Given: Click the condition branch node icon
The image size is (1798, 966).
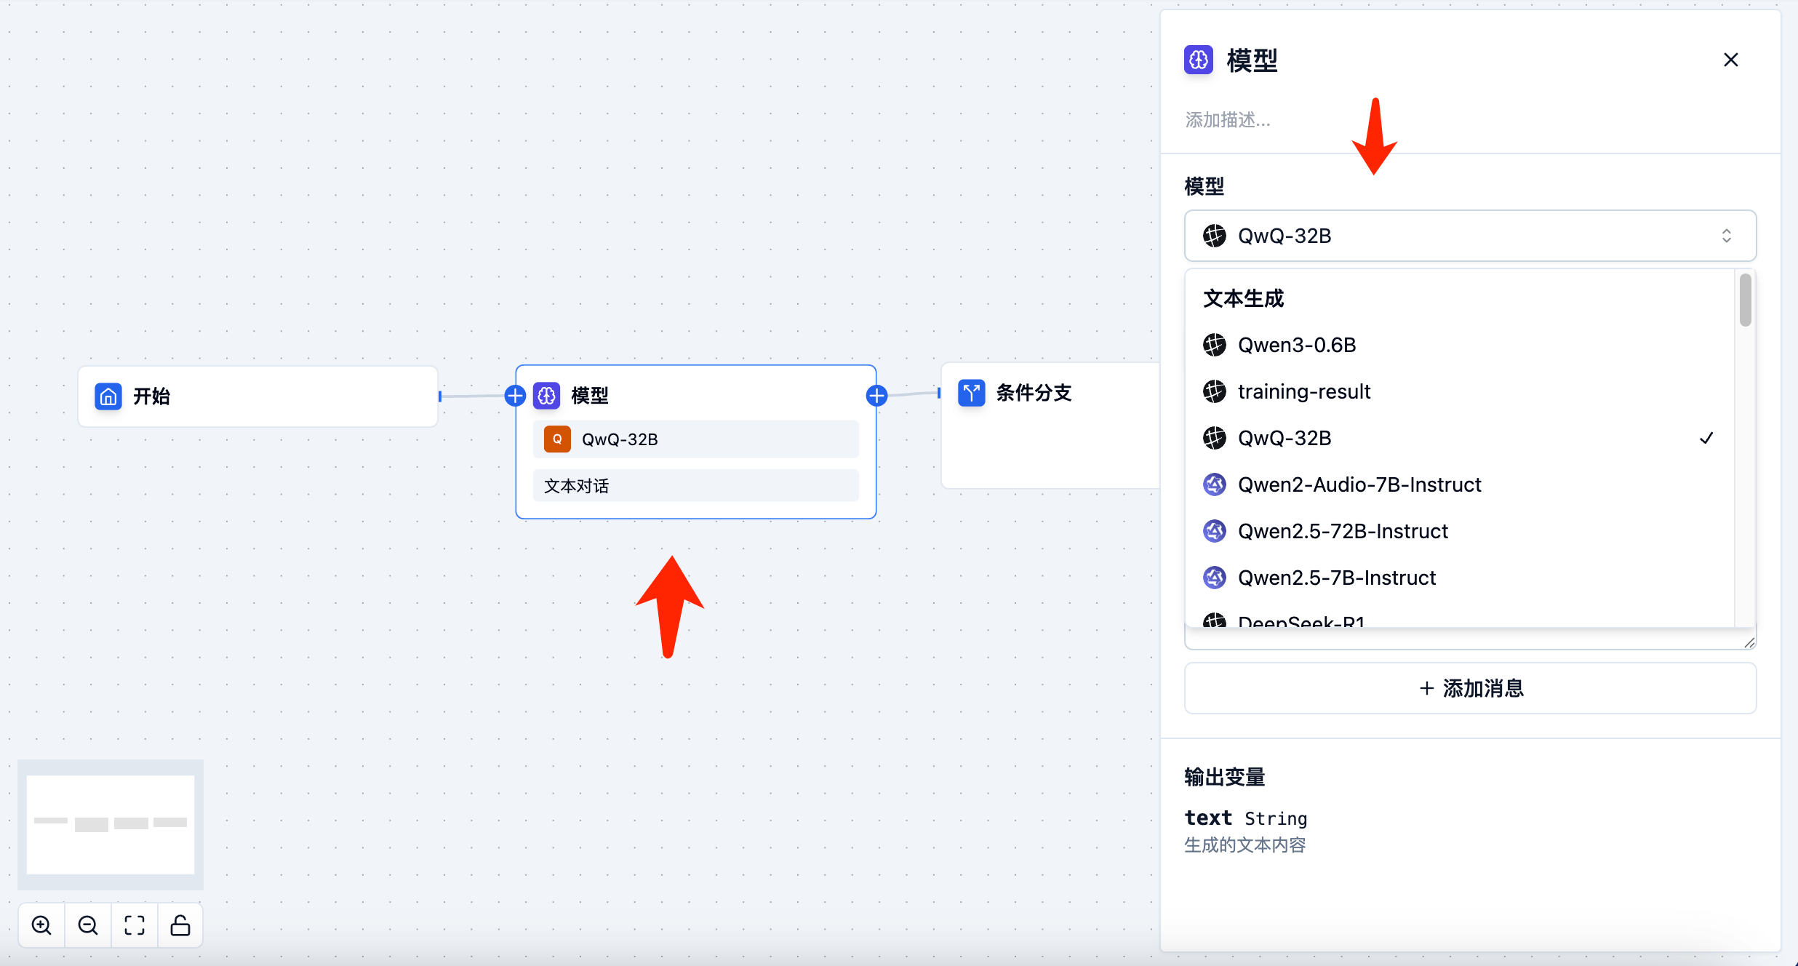Looking at the screenshot, I should tap(972, 393).
